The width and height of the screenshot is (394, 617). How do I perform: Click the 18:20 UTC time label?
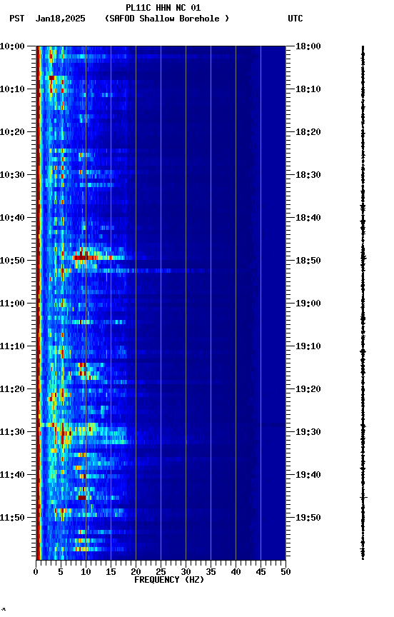point(308,132)
